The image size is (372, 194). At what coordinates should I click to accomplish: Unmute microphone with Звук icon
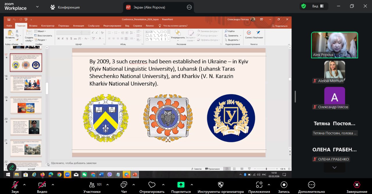pos(15,185)
